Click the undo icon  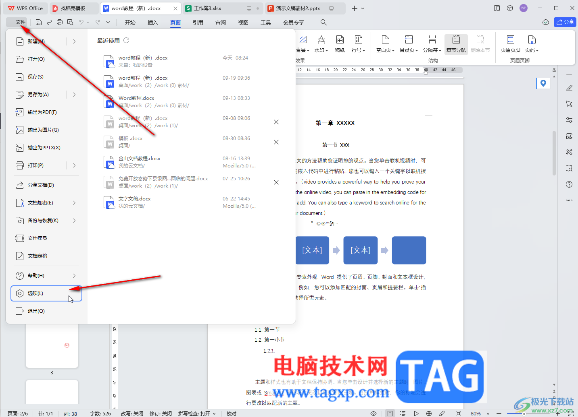point(81,22)
